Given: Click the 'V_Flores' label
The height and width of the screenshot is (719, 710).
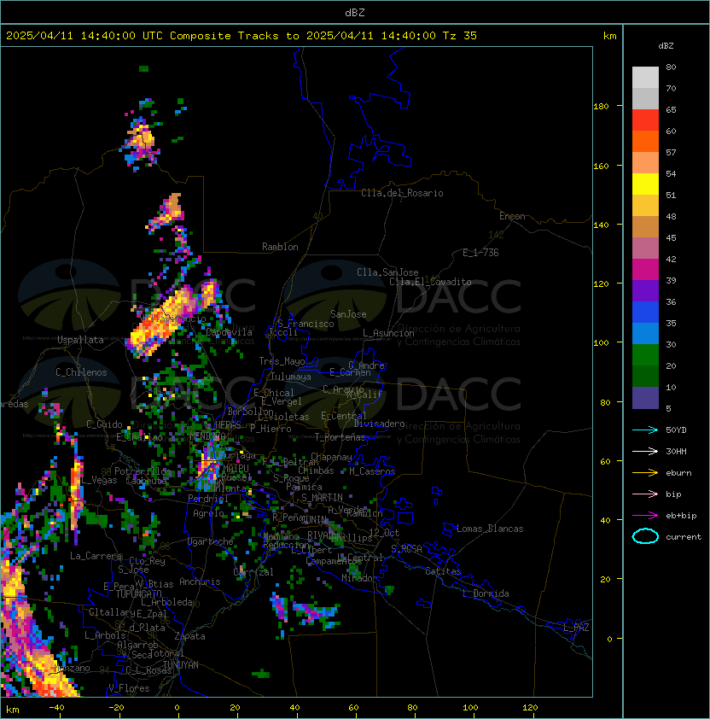Looking at the screenshot, I should 129,688.
